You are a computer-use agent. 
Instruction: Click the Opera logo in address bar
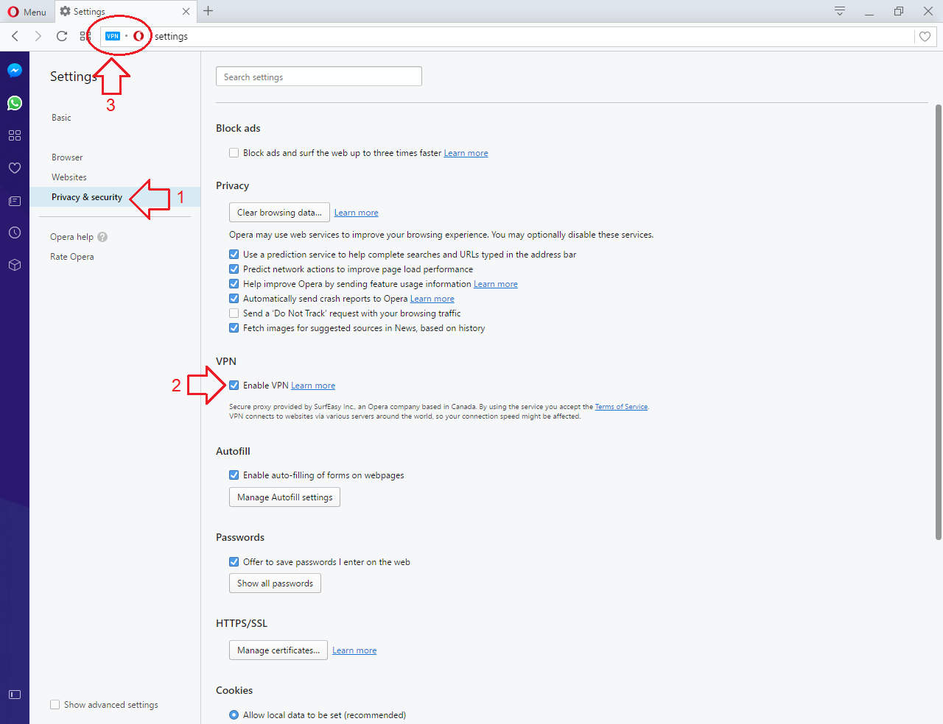[x=139, y=36]
